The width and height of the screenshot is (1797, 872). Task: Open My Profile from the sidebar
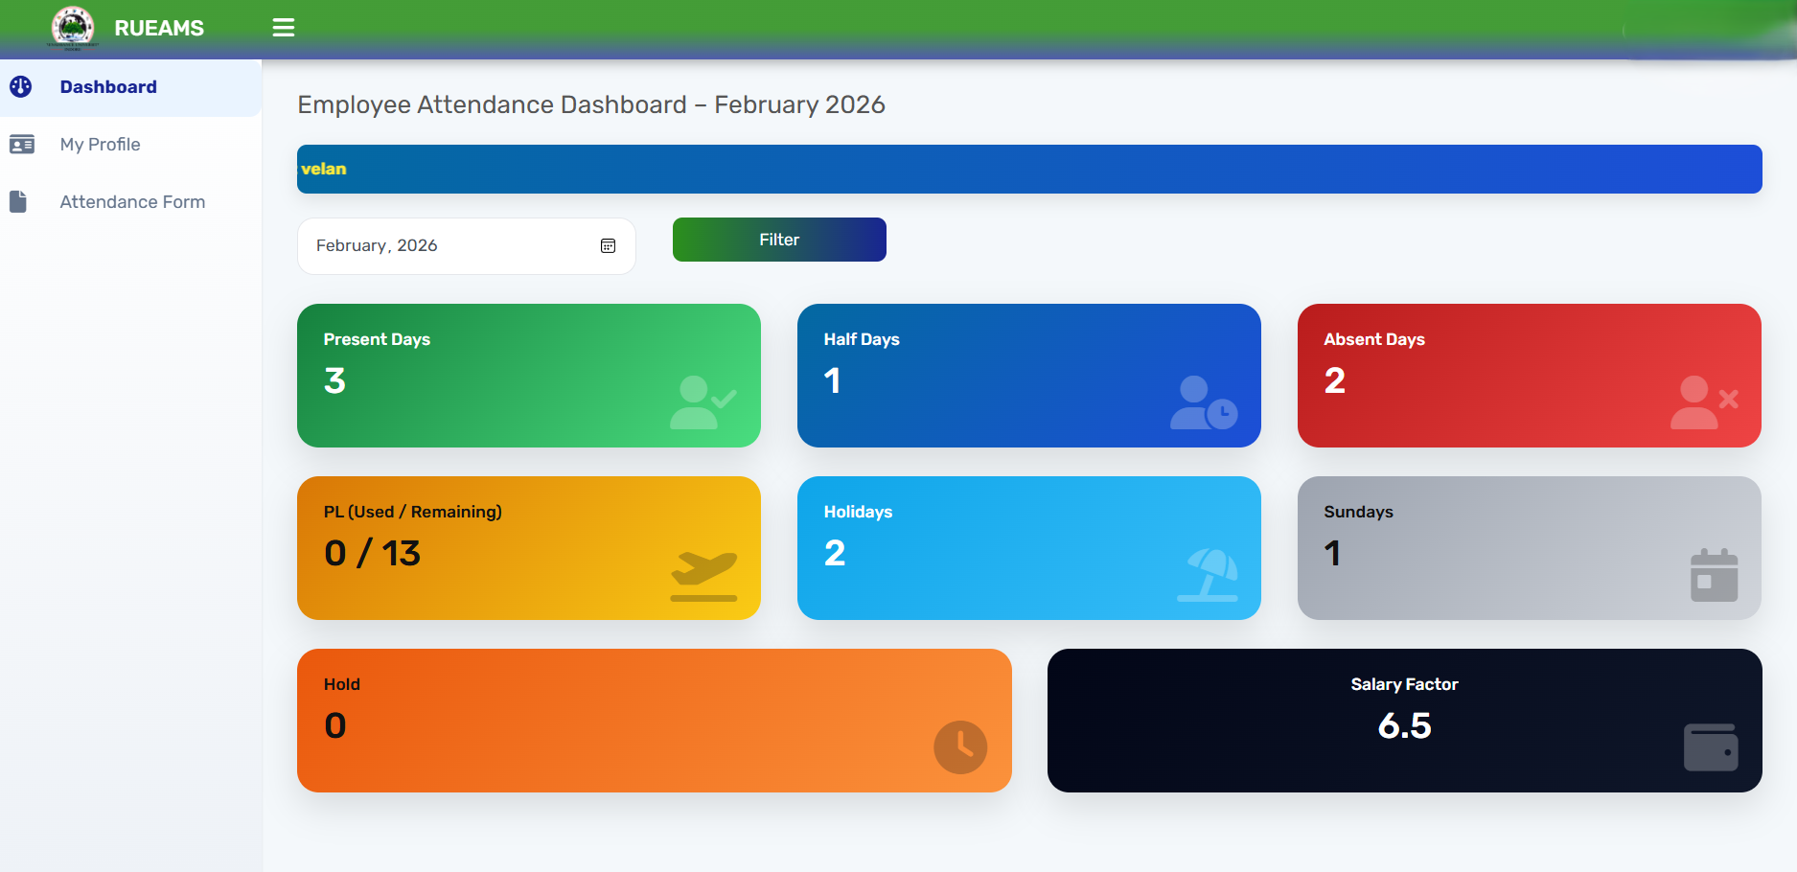100,144
